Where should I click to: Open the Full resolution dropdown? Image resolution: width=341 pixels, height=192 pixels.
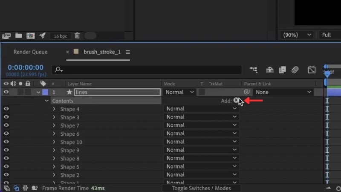point(329,35)
